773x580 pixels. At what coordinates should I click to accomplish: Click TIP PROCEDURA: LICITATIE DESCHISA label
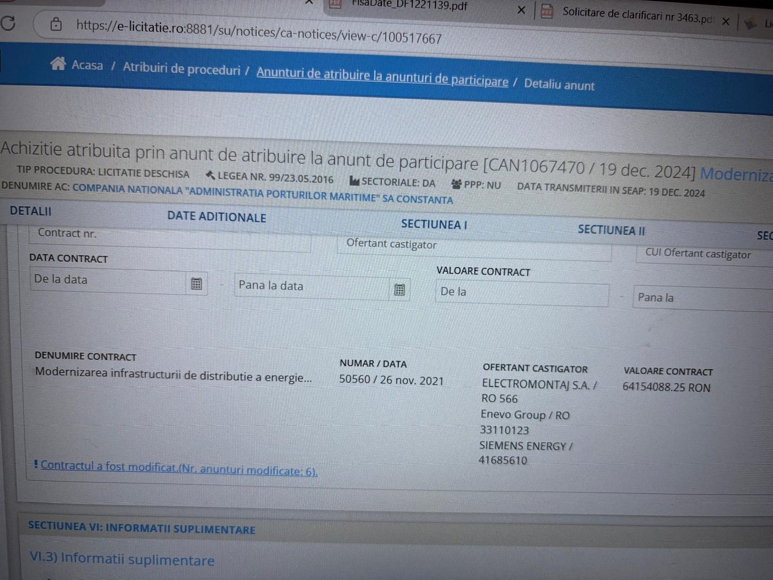[103, 172]
